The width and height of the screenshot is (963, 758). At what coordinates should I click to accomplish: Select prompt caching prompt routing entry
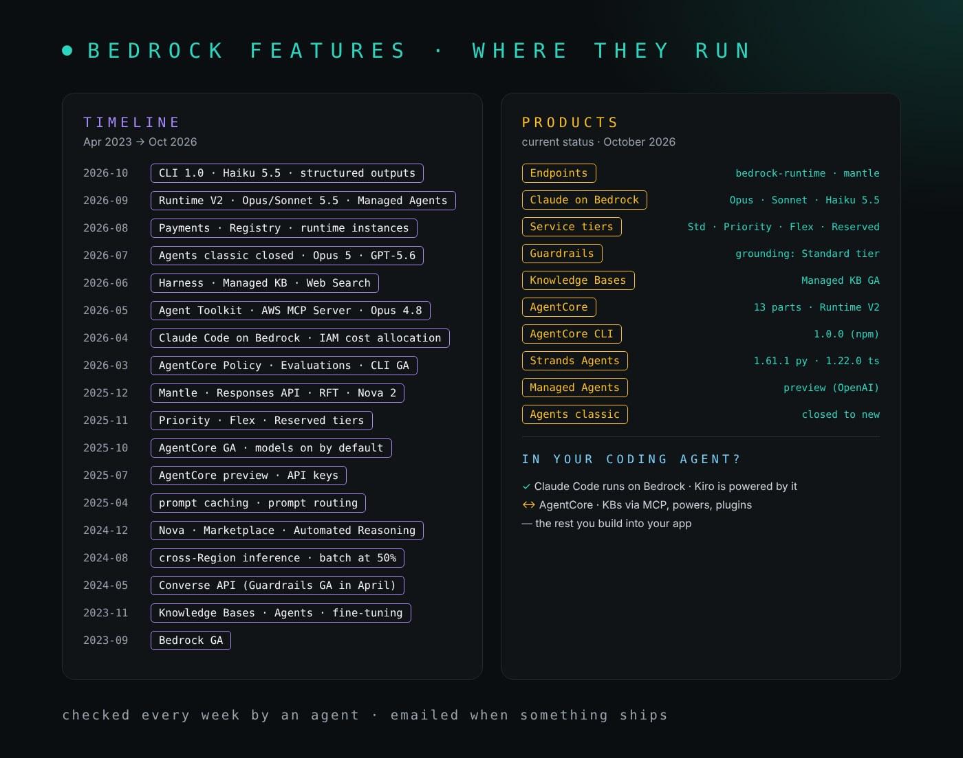click(258, 503)
